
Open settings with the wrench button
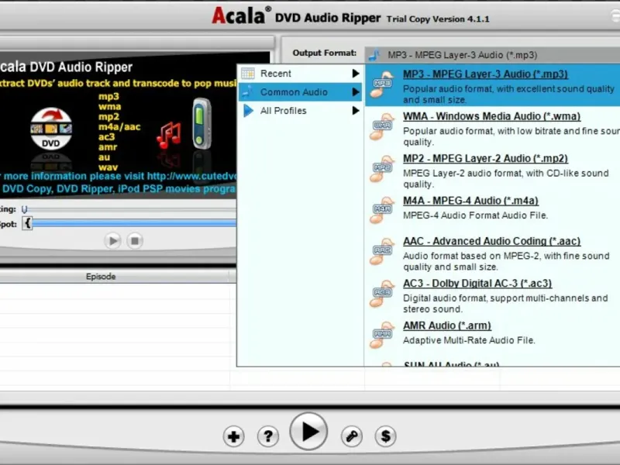(352, 436)
